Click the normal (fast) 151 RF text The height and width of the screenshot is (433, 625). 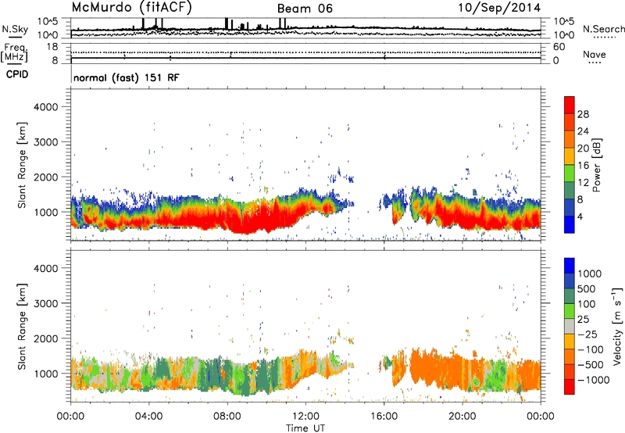tap(127, 77)
